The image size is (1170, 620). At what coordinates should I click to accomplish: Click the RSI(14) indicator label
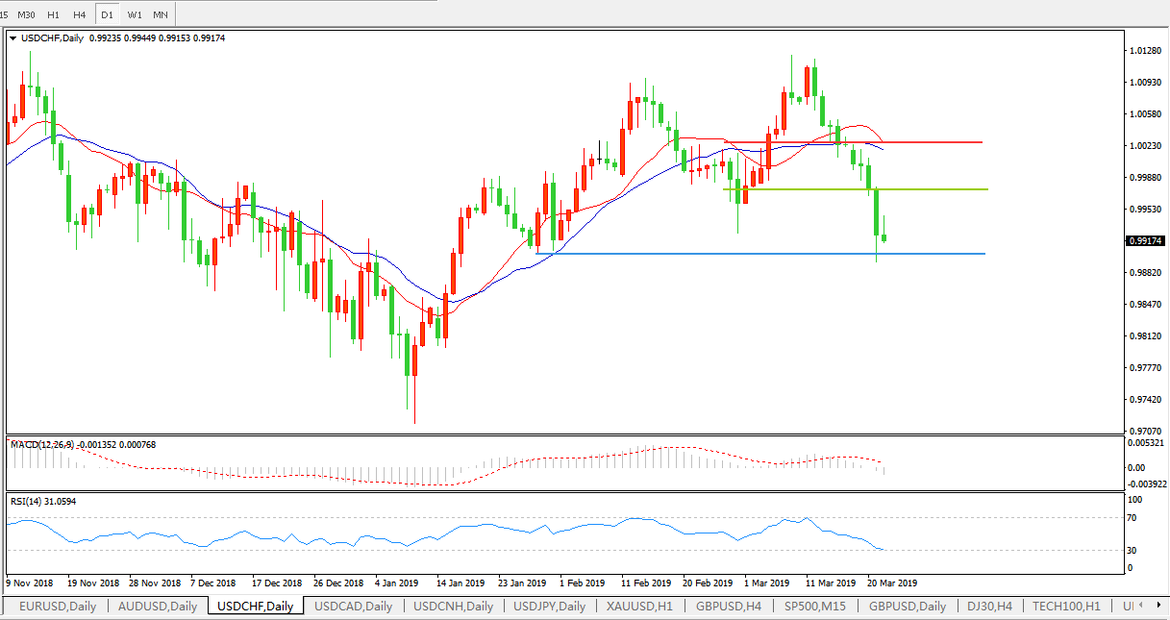[43, 501]
